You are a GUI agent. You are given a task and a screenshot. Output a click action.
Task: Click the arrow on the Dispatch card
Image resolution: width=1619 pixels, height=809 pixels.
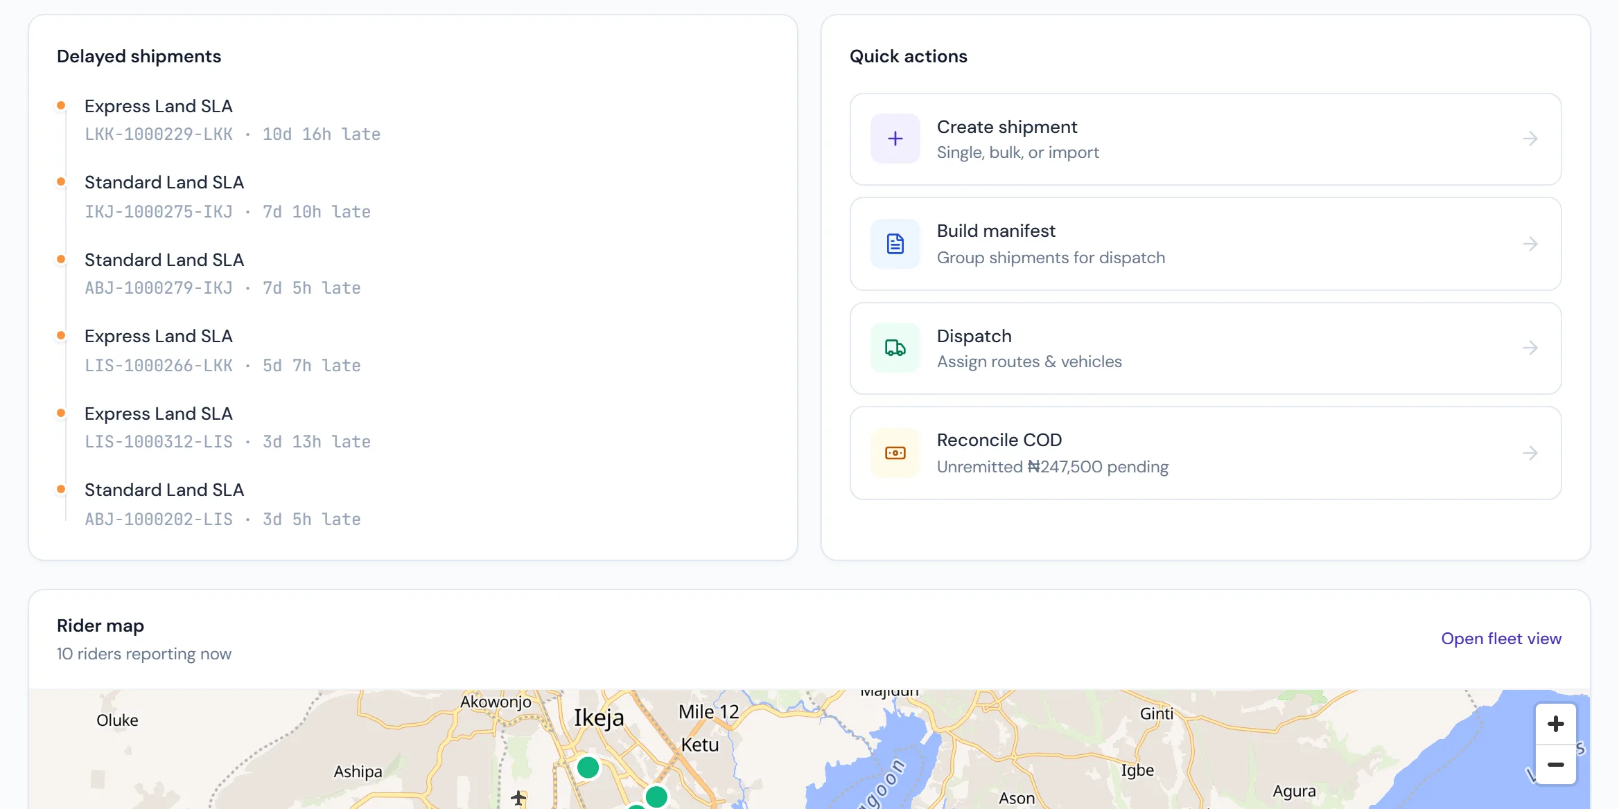[1530, 348]
